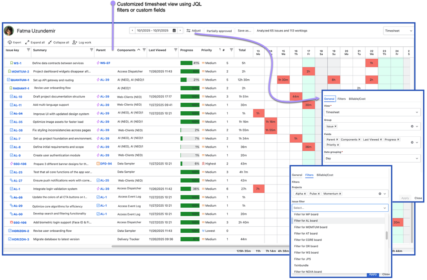Screen dimensions: 427x280
Task: Switch to Billable/Cost tab in upper panel
Action: [357, 99]
